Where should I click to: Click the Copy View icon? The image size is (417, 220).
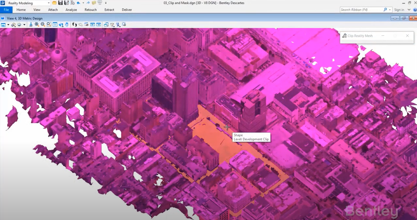coord(106,25)
